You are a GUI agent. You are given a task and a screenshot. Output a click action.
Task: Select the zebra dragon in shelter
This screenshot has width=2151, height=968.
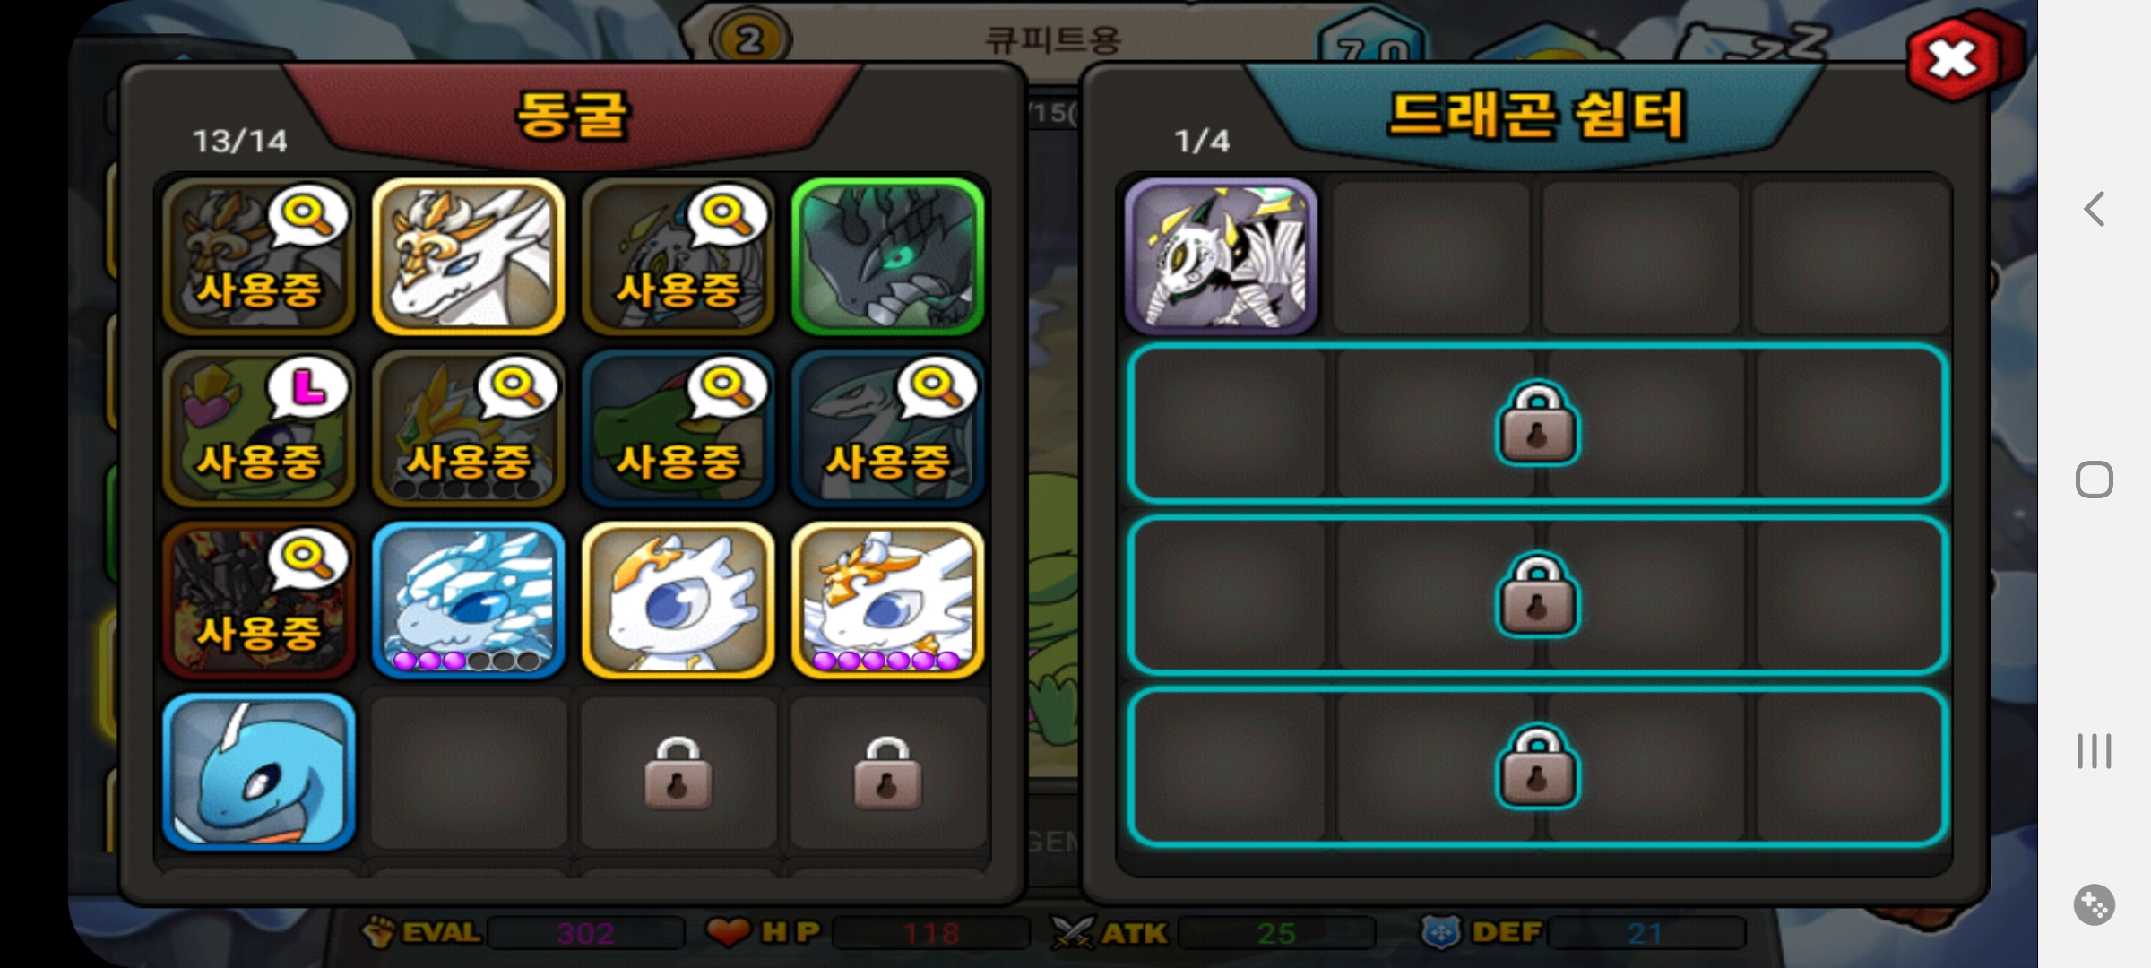pos(1221,256)
